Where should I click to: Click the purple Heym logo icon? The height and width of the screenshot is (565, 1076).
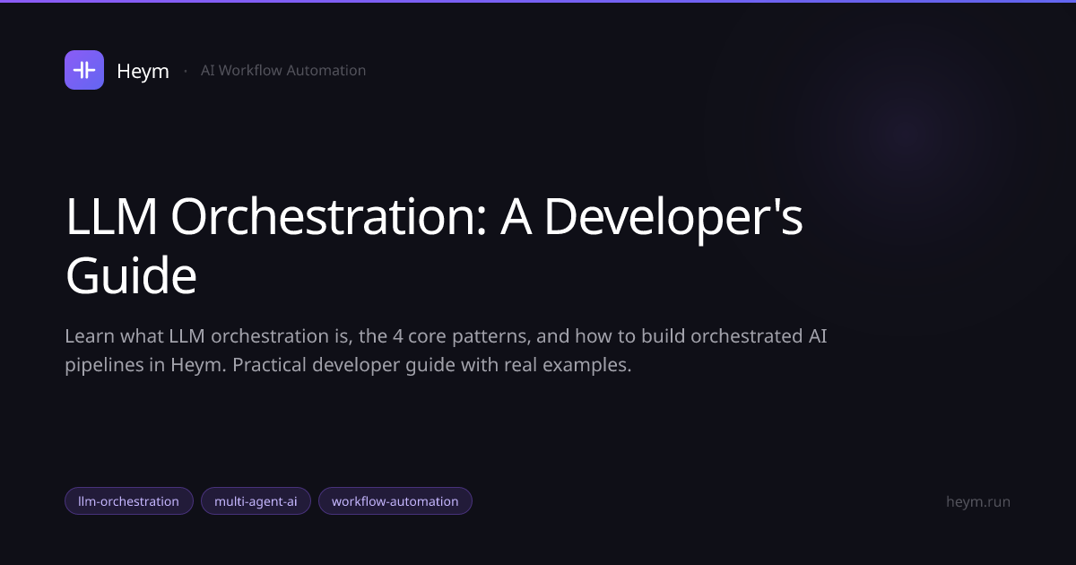(84, 70)
